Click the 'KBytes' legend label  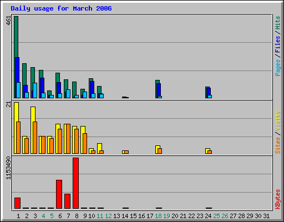278,199
